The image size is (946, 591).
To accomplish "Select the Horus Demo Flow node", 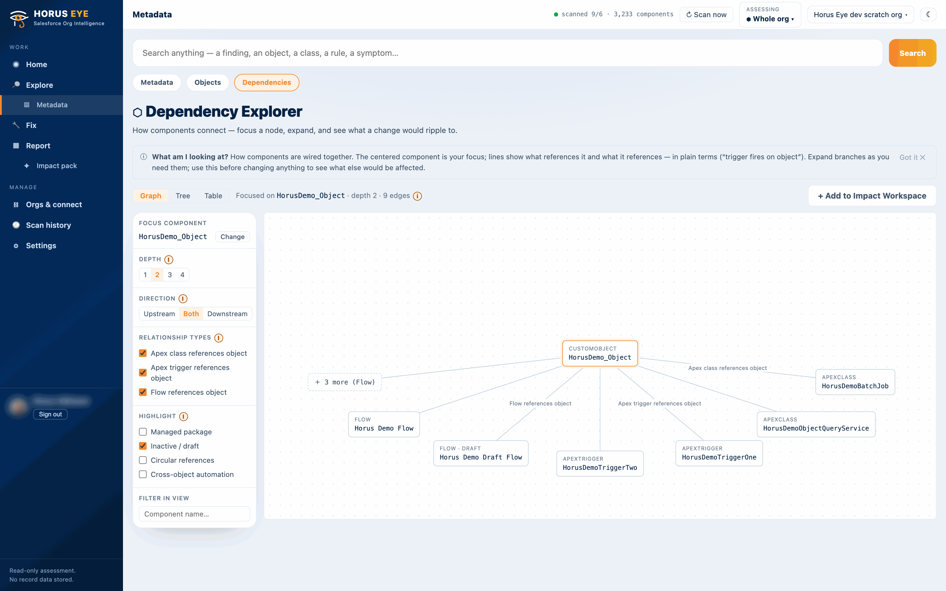I will [384, 424].
